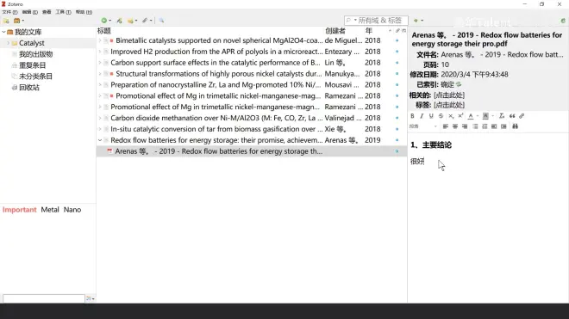Click the Find and Replace binoculars icon

pyautogui.click(x=515, y=126)
